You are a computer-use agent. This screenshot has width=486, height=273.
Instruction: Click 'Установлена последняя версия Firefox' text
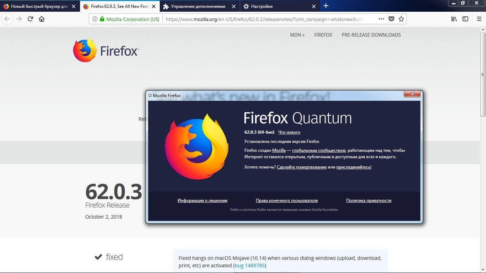pos(282,141)
